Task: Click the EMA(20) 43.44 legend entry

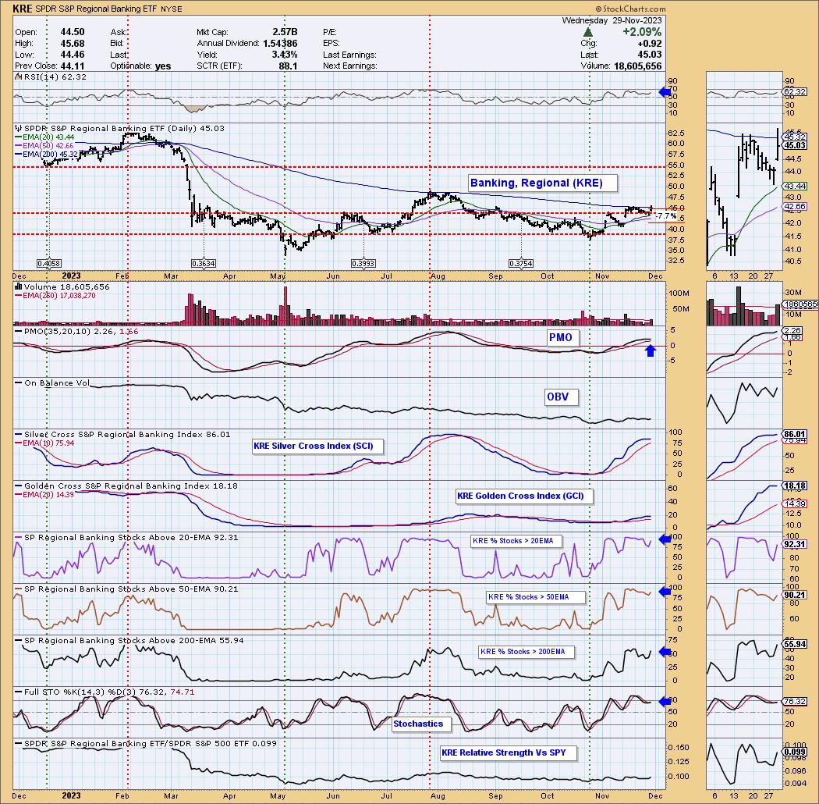Action: point(45,137)
